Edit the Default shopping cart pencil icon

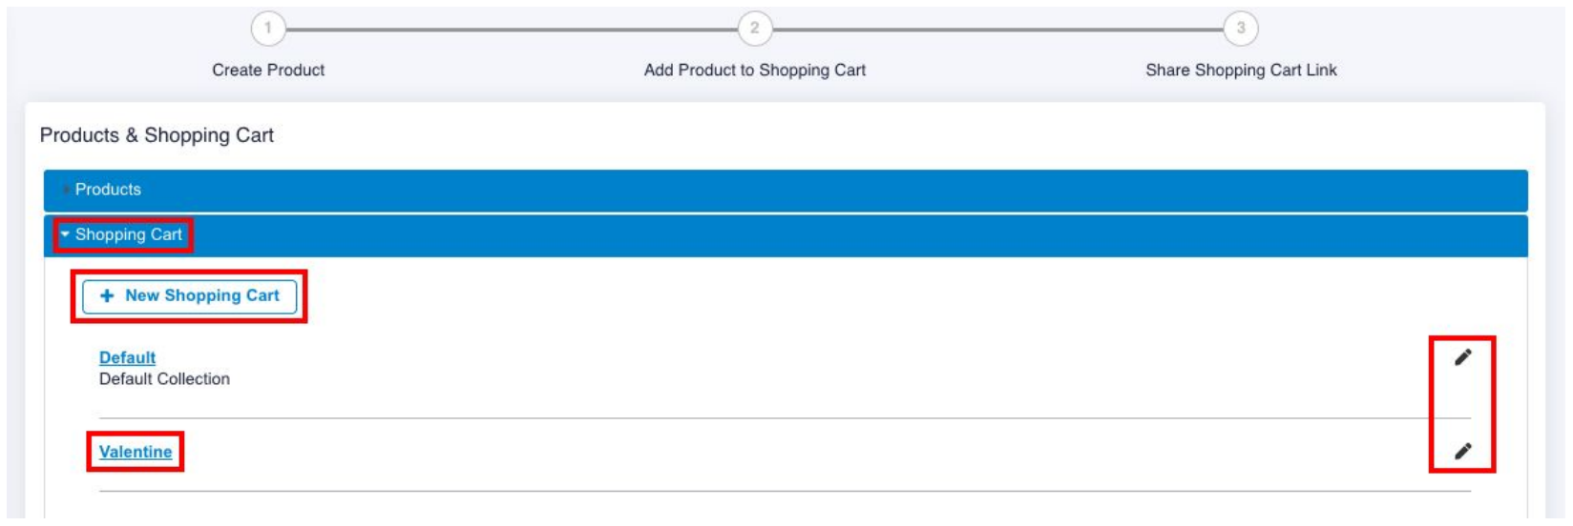[x=1462, y=357]
